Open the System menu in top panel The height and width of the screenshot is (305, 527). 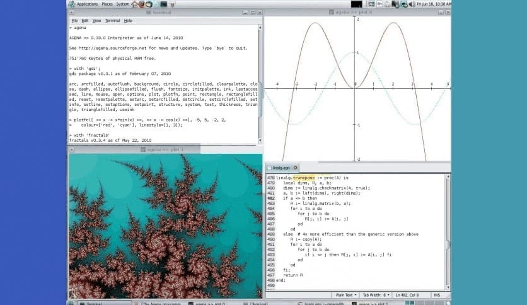point(122,4)
